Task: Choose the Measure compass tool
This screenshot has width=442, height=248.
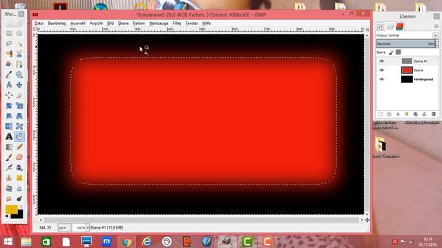Action: 9,85
